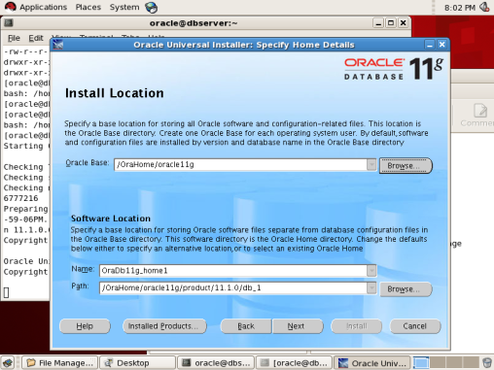Click the 8:02 PM clock
Screen dimensions: 494x370
coord(460,8)
